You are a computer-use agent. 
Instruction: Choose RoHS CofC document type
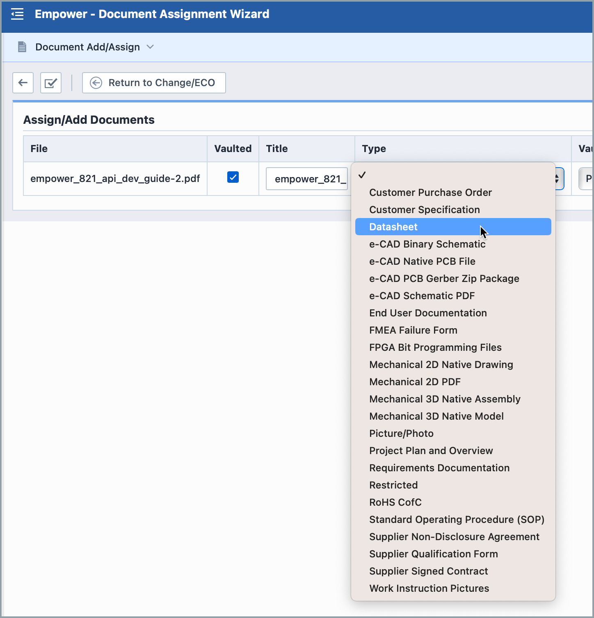coord(395,502)
